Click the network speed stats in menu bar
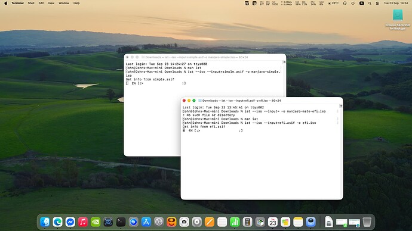 click(x=287, y=3)
